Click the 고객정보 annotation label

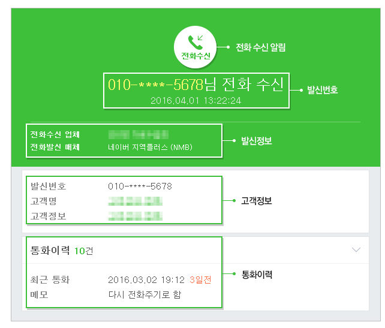pyautogui.click(x=256, y=201)
